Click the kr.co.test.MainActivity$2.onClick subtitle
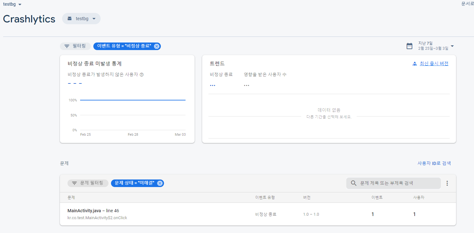 (97, 218)
